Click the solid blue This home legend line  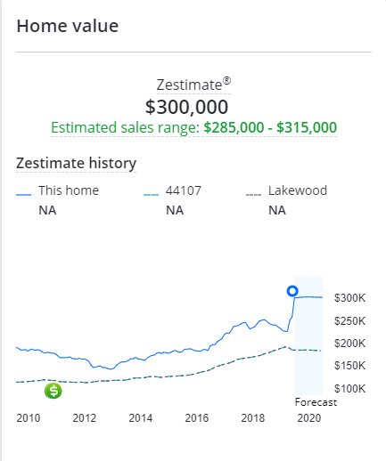[x=23, y=195]
